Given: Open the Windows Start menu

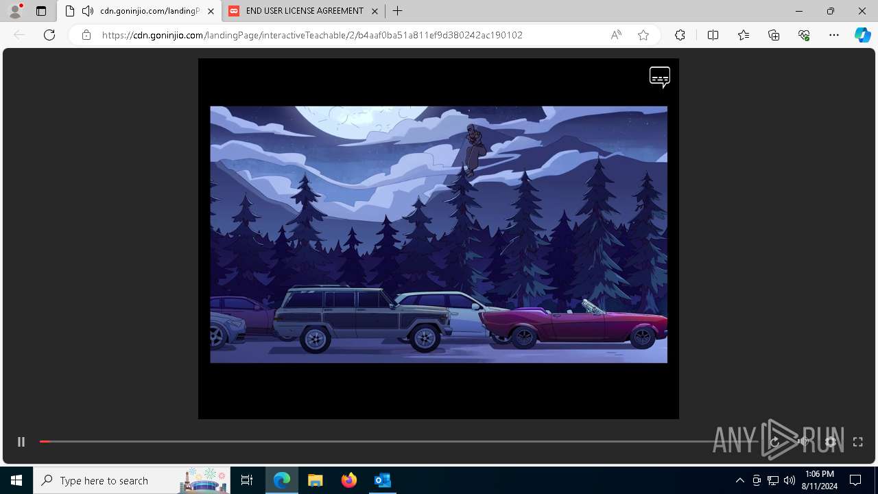Looking at the screenshot, I should coord(16,480).
